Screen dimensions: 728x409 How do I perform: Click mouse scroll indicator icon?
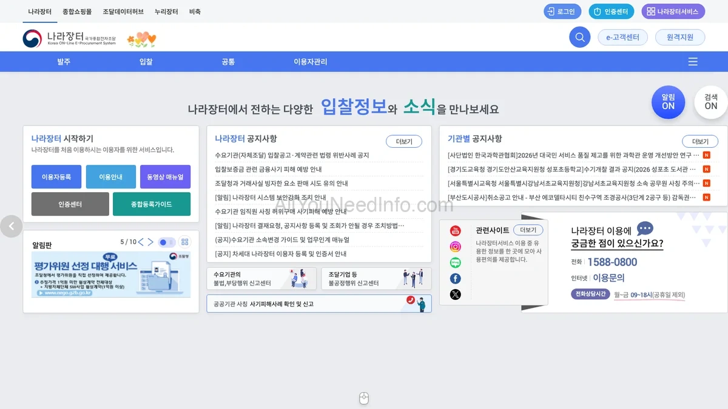click(x=364, y=398)
